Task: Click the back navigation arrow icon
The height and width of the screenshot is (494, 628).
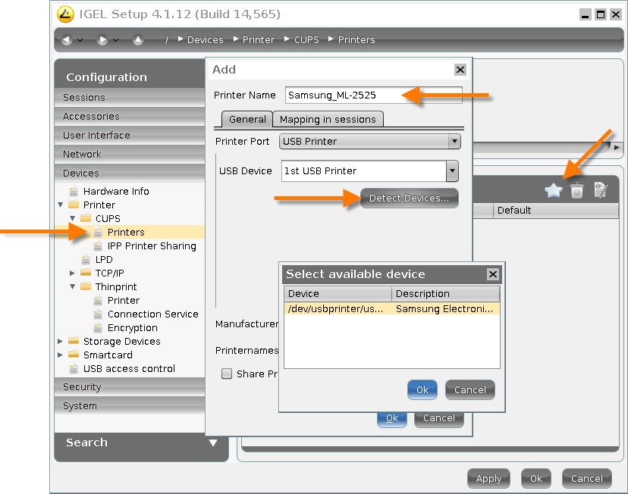Action: pos(67,39)
